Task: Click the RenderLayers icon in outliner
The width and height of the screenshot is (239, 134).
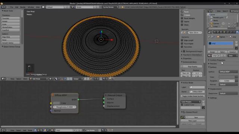Action: [212, 17]
